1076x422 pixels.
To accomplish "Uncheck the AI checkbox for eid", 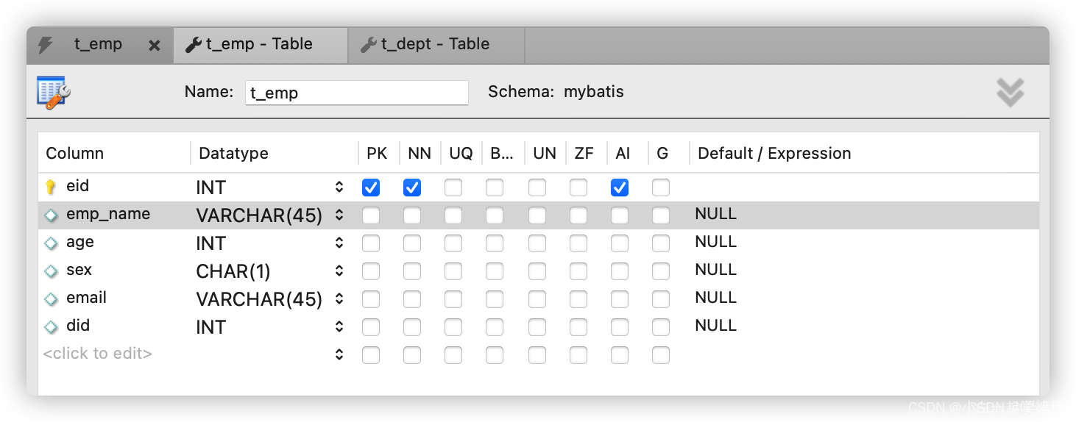I will [x=620, y=187].
